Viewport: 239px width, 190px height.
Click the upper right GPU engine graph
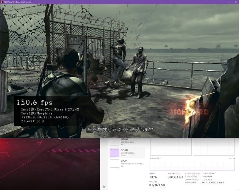(214, 147)
